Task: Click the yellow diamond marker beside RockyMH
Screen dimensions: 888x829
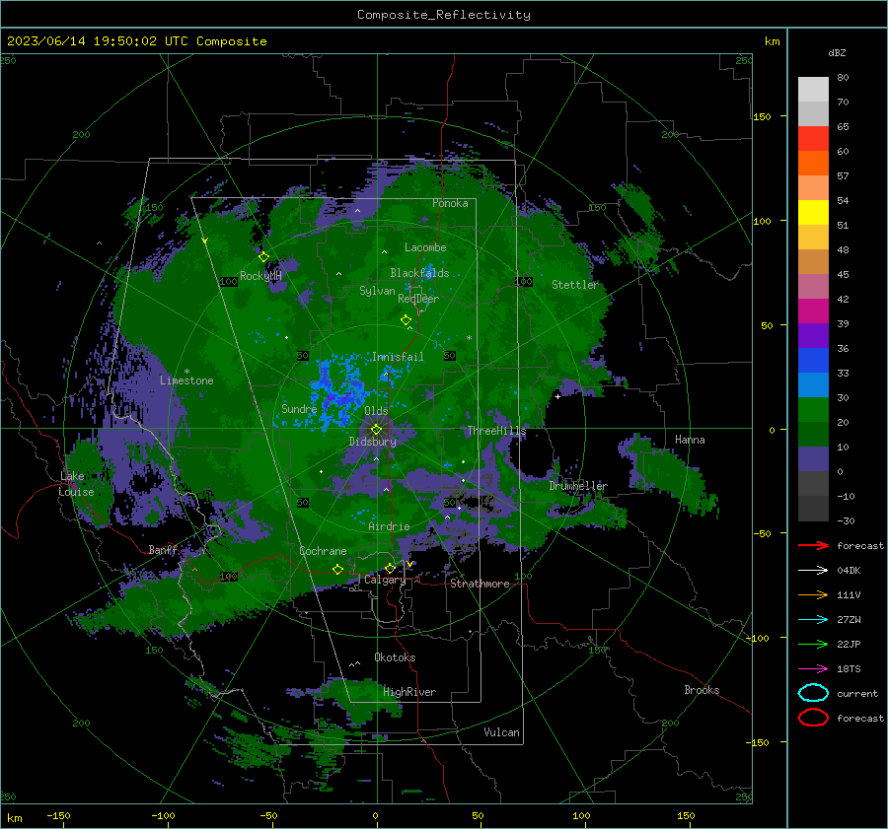Action: (263, 257)
